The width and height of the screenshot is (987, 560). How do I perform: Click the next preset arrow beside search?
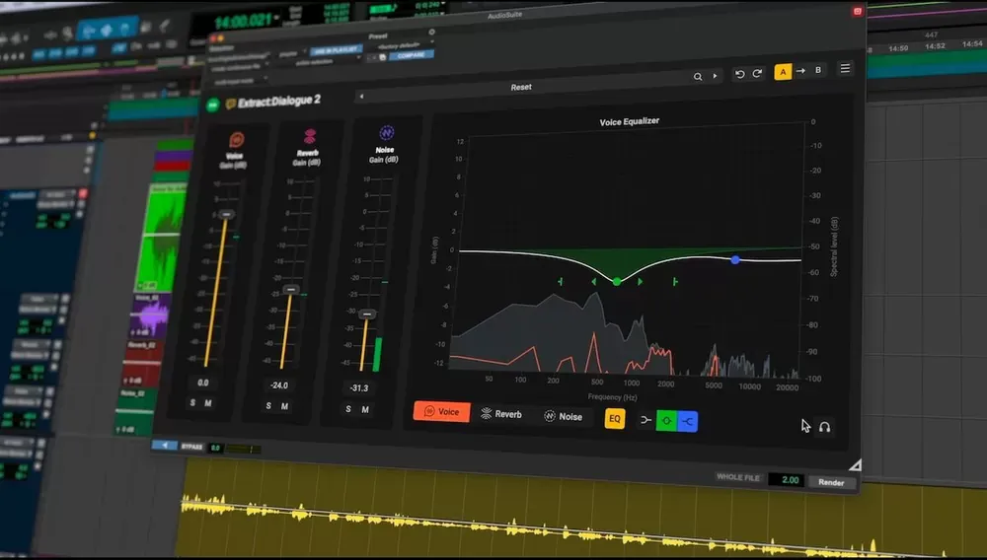click(715, 75)
